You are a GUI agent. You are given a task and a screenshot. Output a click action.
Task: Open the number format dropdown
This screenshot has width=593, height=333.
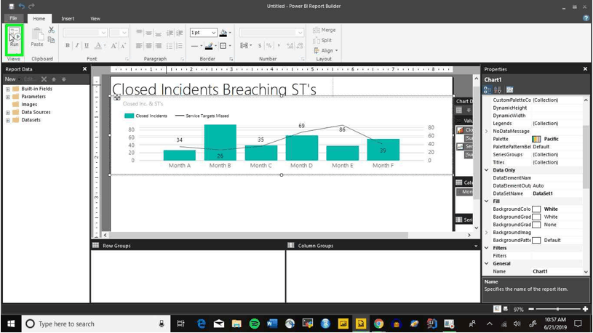[300, 33]
